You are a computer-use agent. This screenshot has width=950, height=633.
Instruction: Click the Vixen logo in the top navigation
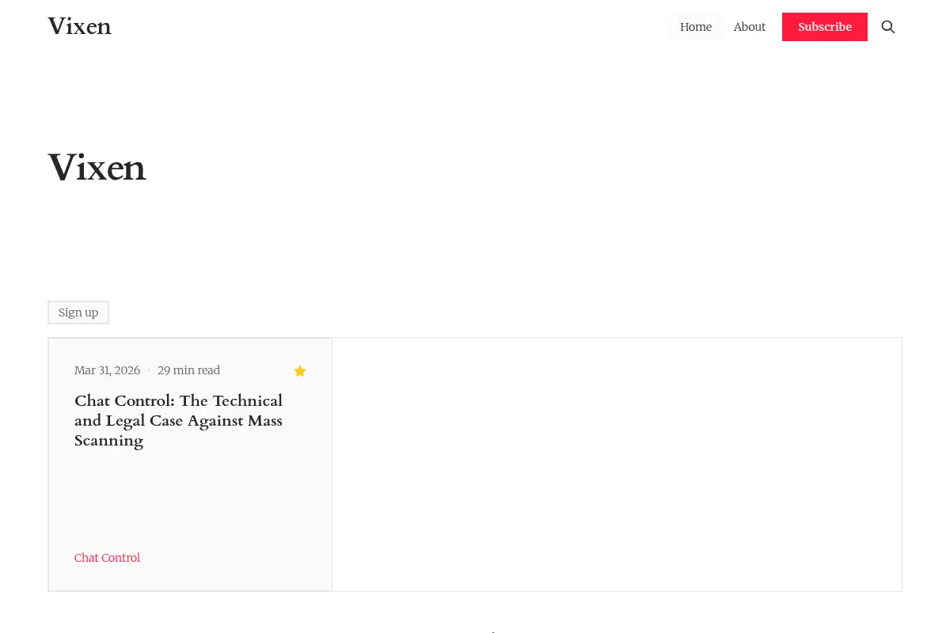pos(79,27)
